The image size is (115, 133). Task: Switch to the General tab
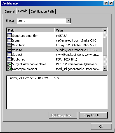(10, 11)
